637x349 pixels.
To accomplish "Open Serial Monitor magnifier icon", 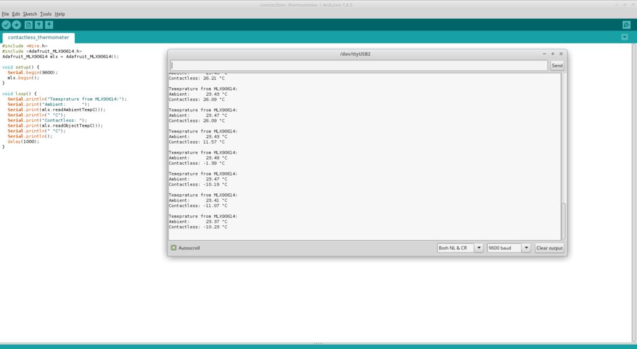I will coord(626,25).
